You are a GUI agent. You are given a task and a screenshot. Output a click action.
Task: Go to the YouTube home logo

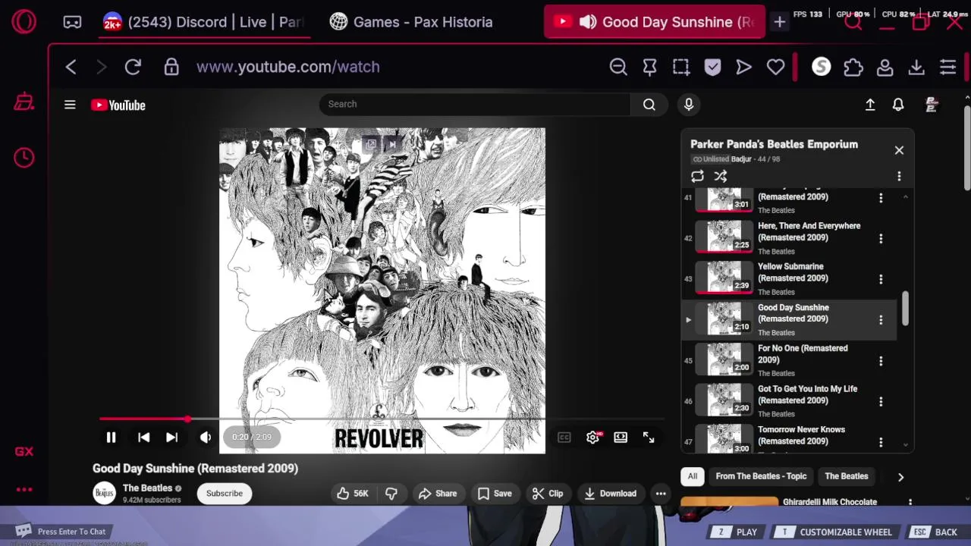118,105
